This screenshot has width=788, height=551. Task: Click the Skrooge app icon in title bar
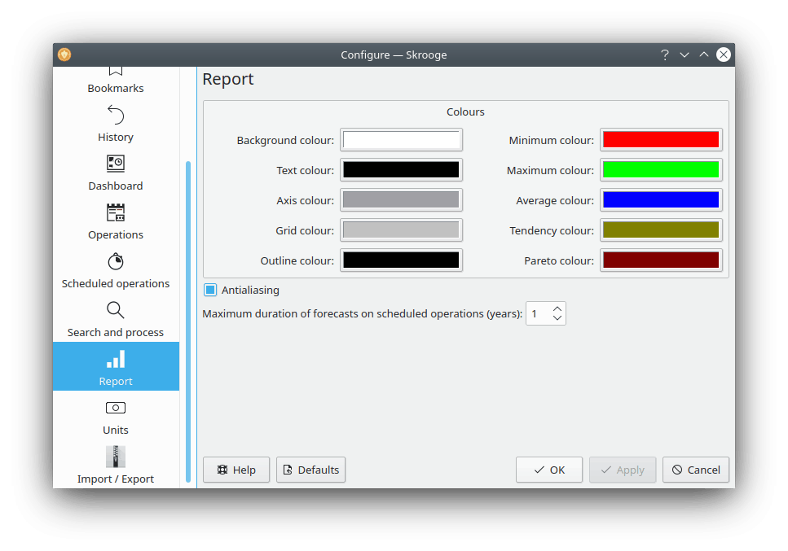(x=64, y=55)
